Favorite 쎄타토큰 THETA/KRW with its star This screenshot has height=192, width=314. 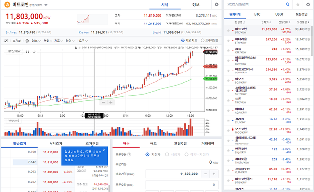pyautogui.click(x=228, y=161)
